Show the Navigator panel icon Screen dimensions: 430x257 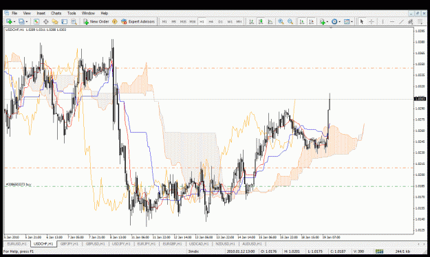[55, 21]
